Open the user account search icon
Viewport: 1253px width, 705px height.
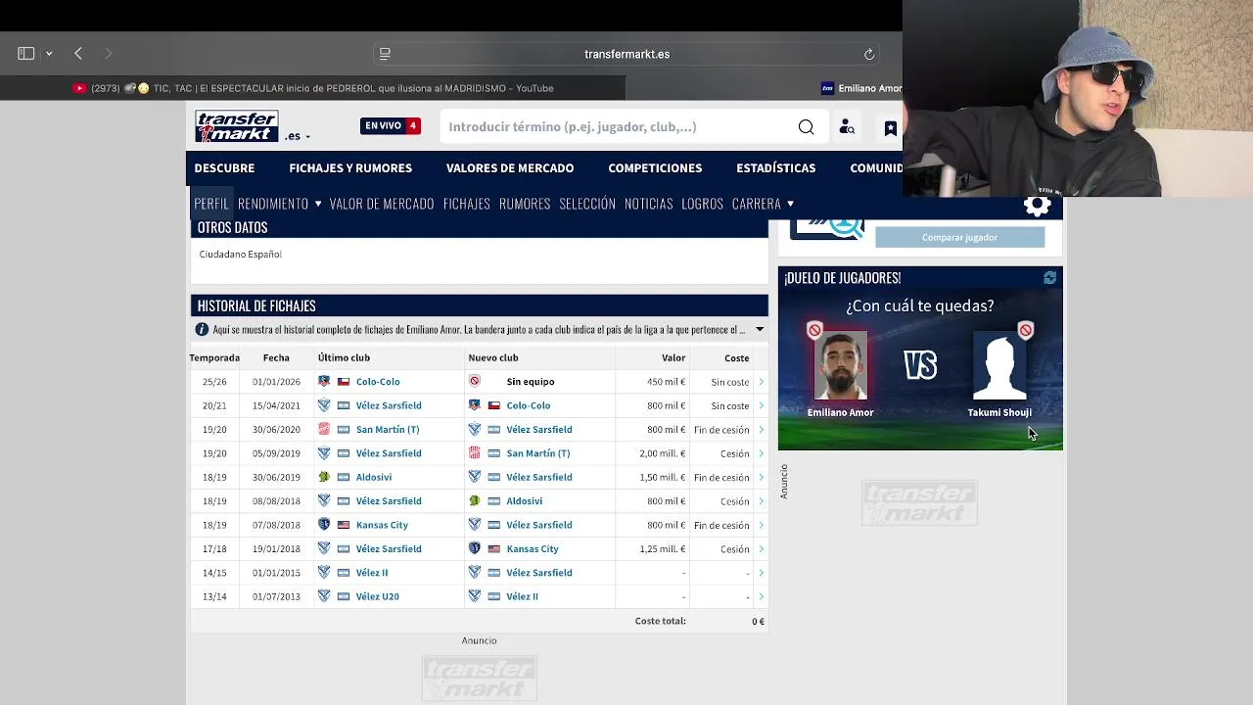(847, 126)
